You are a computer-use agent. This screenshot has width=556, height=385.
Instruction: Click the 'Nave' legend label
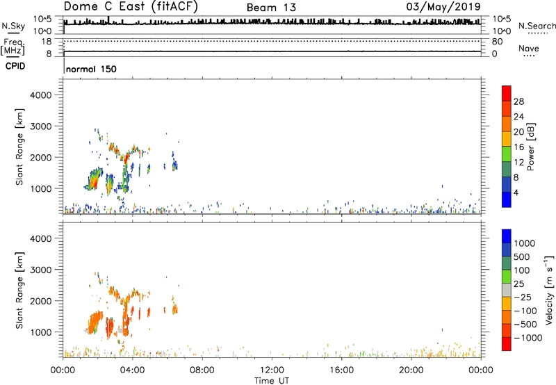[529, 49]
